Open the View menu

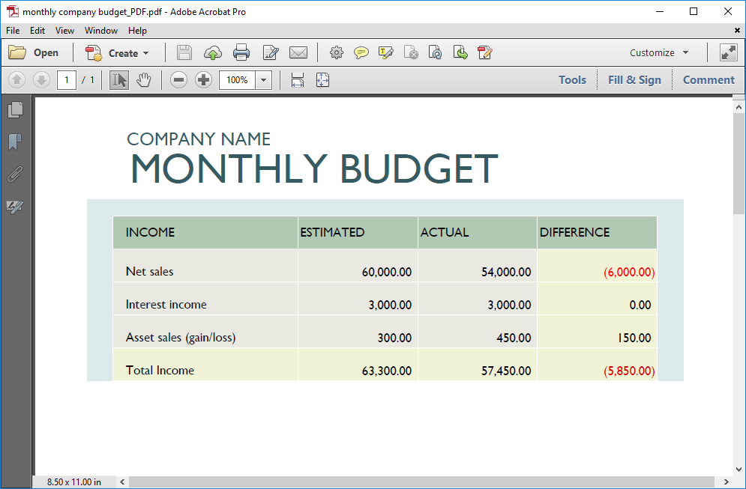(64, 31)
